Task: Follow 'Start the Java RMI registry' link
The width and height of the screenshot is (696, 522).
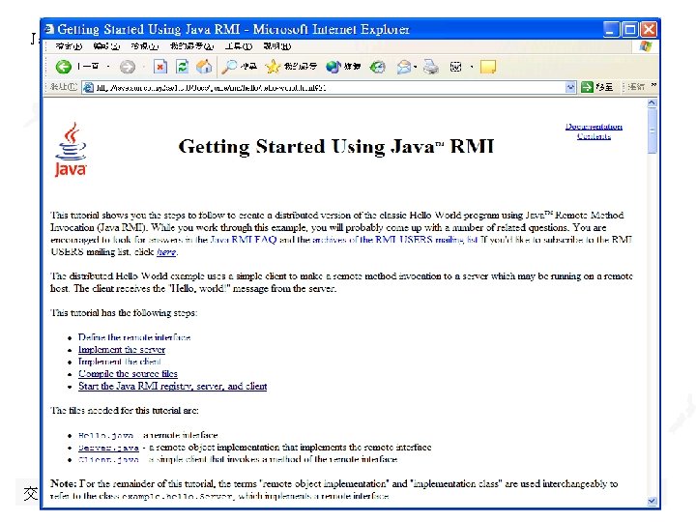Action: (x=173, y=386)
